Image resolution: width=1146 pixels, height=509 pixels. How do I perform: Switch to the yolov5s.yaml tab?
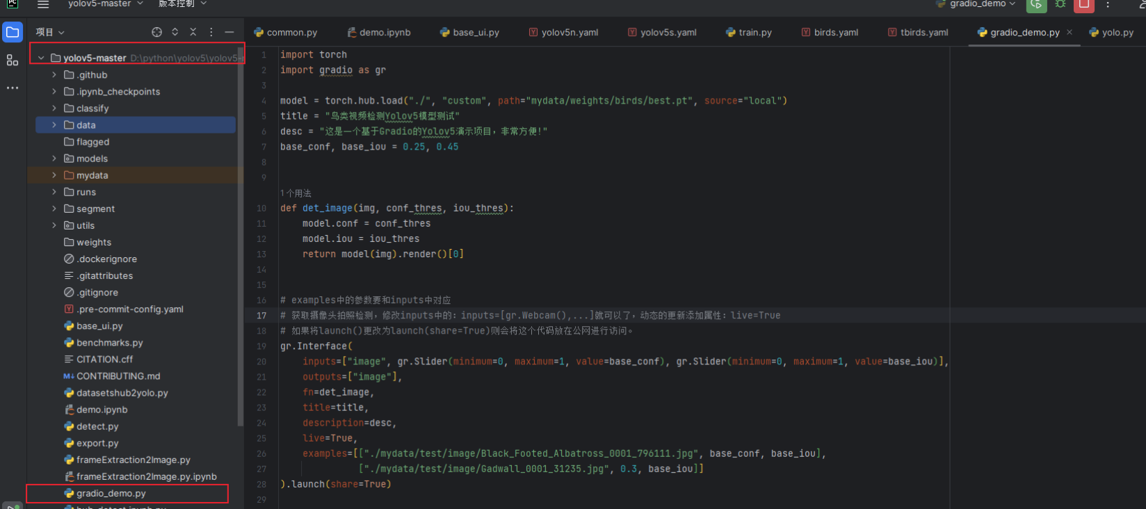[x=662, y=32]
